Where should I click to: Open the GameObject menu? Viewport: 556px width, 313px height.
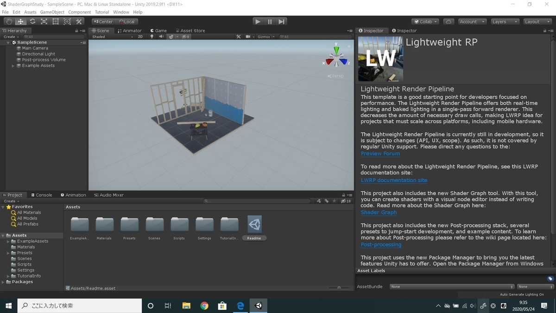pyautogui.click(x=52, y=12)
